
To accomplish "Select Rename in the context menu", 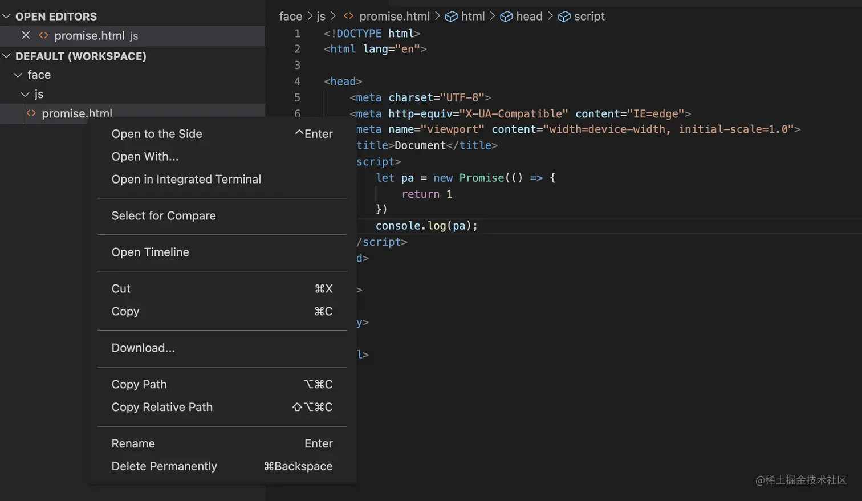I will point(133,443).
